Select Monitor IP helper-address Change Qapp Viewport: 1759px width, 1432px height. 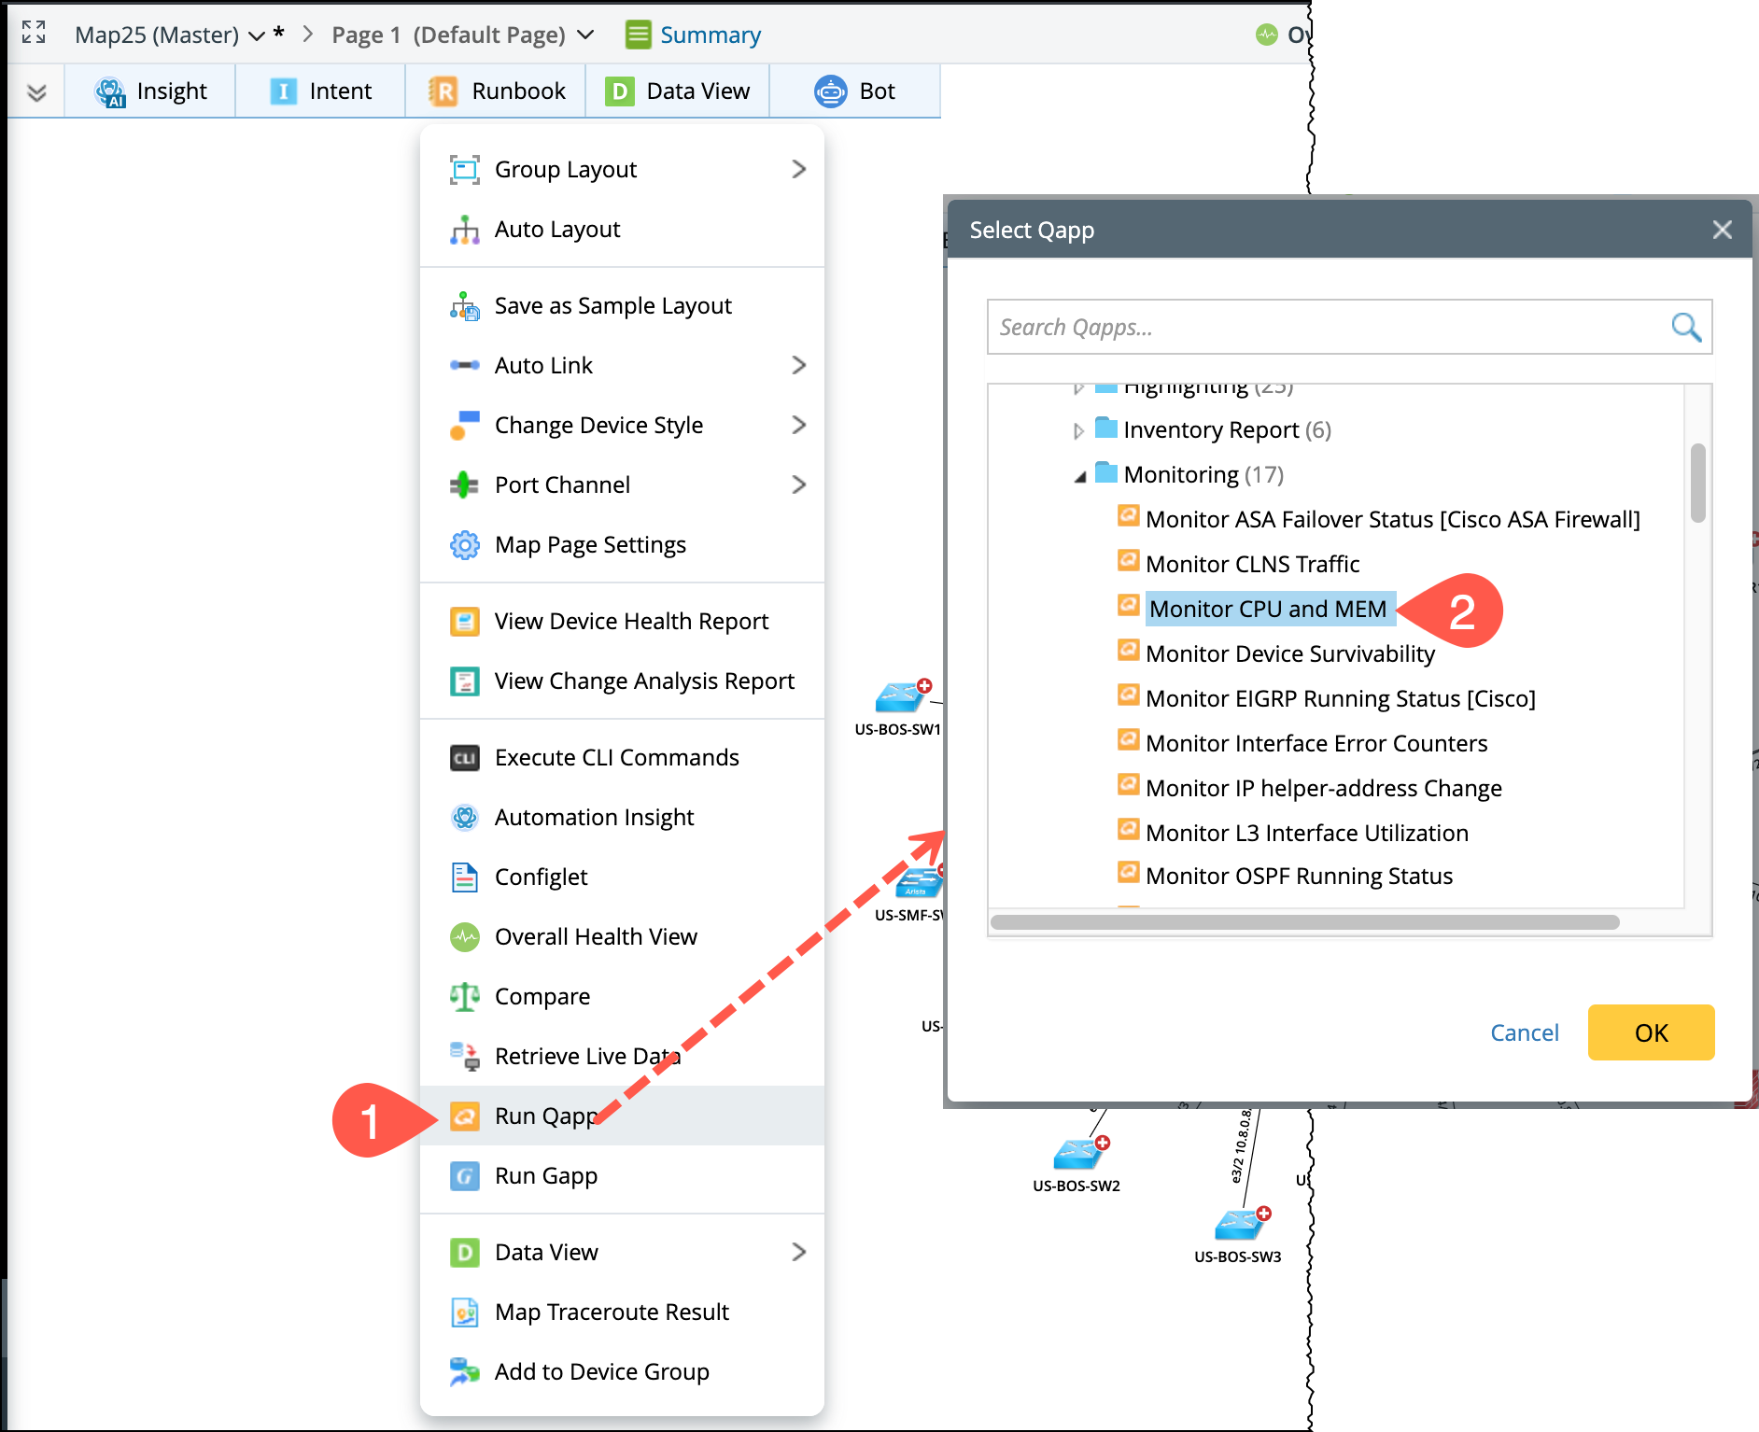coord(1323,788)
